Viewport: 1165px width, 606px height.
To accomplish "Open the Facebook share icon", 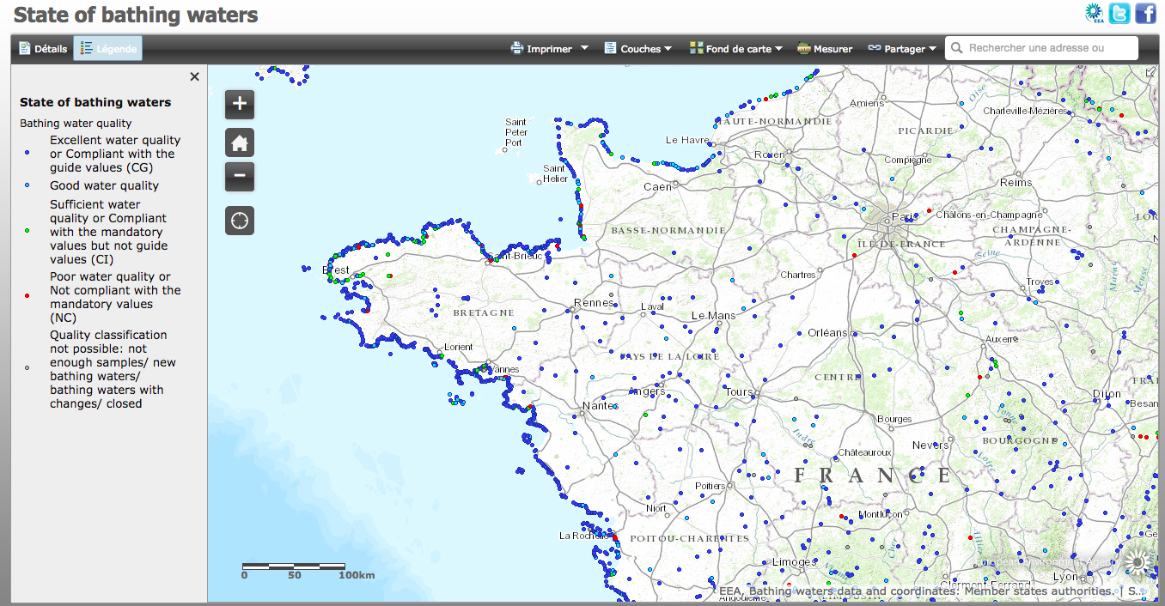I will coord(1145,14).
